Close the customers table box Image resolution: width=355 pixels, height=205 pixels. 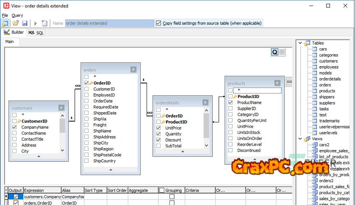click(61, 108)
